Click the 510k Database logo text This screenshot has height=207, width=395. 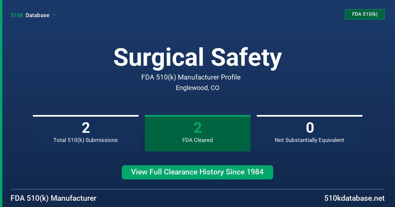pos(30,15)
